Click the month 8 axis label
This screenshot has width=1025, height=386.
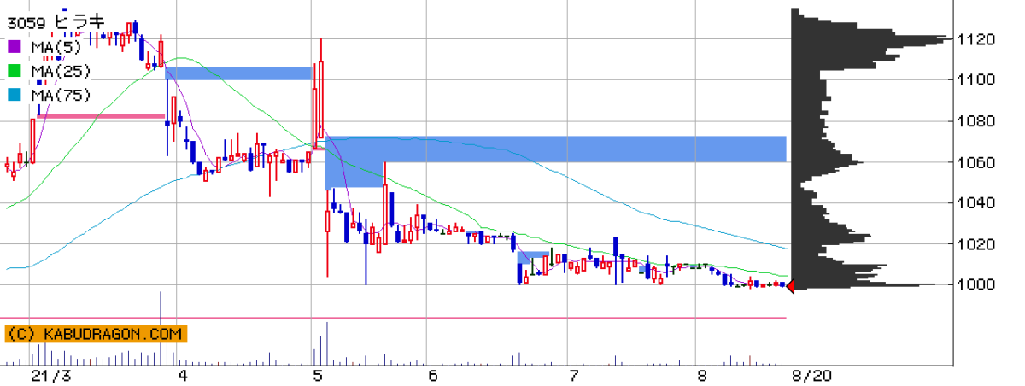702,376
